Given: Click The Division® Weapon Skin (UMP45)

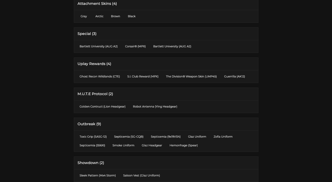Looking at the screenshot, I should [191, 77].
